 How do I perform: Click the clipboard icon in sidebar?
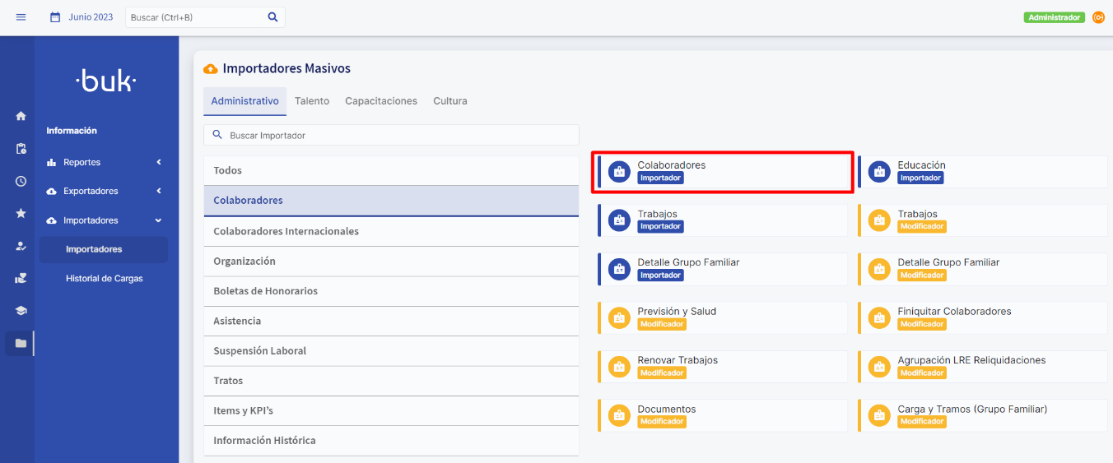click(x=21, y=149)
